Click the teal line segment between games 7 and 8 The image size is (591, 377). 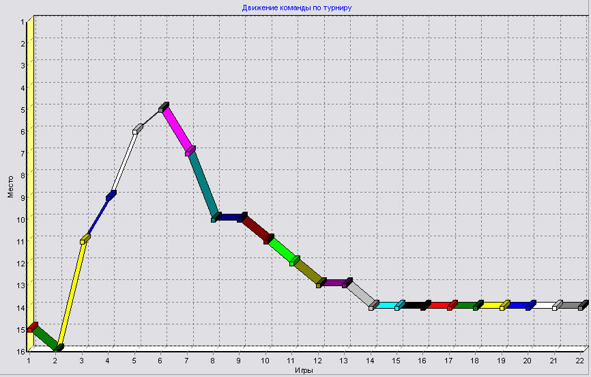[x=203, y=184]
